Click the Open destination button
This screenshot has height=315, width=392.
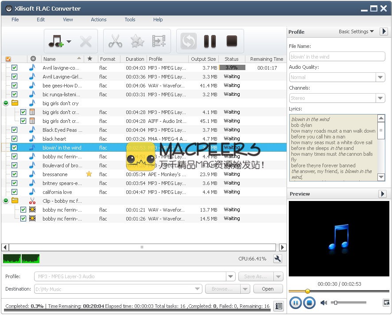pyautogui.click(x=268, y=289)
